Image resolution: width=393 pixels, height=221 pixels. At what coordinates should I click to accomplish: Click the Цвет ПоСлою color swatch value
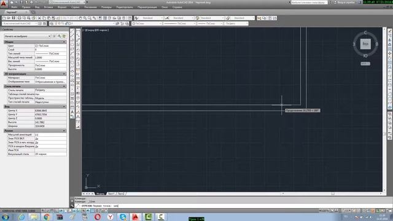coord(50,46)
